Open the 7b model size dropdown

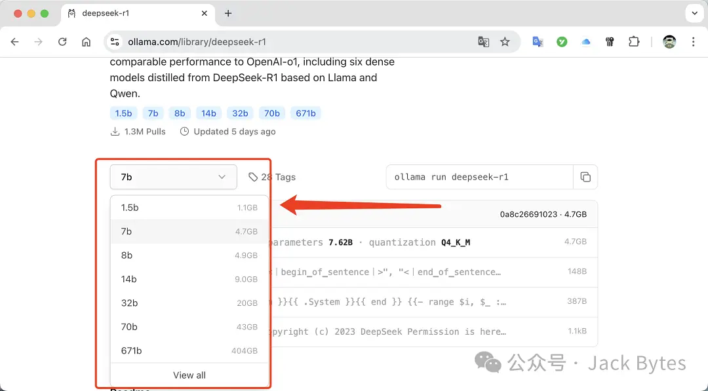(173, 177)
